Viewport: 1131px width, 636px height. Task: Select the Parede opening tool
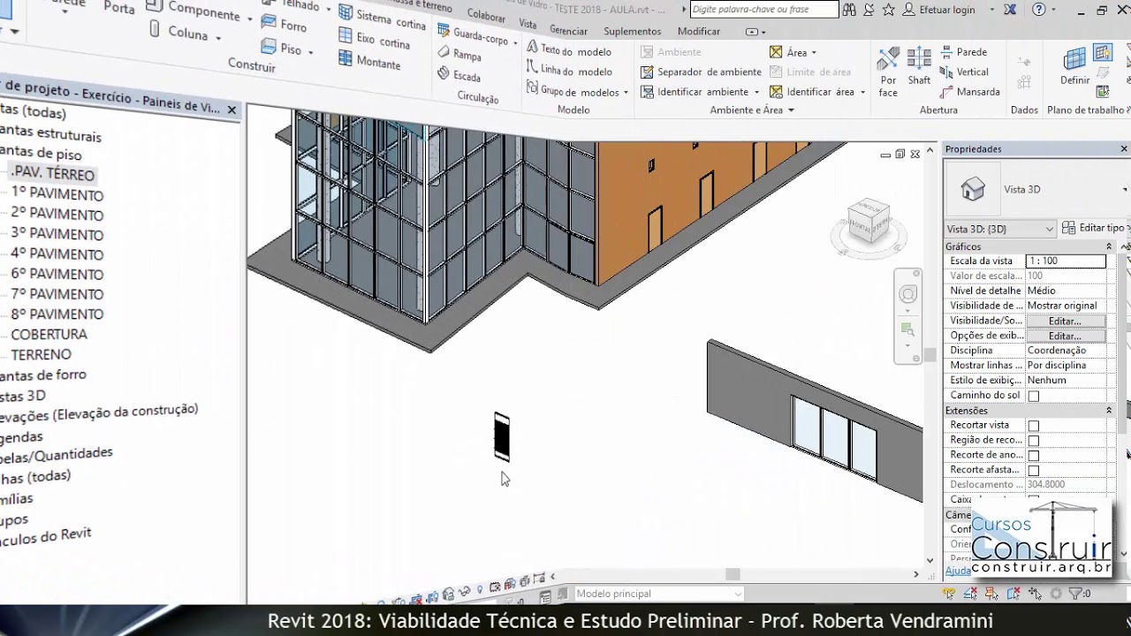click(x=963, y=52)
